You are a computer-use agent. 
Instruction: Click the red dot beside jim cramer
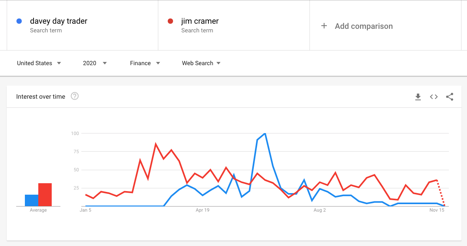(171, 21)
